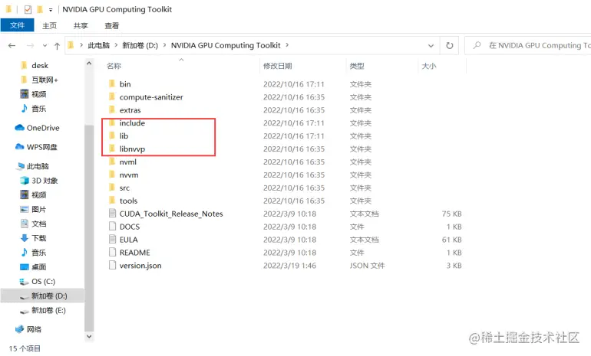Click the 下载 download arrow icon

click(x=25, y=238)
